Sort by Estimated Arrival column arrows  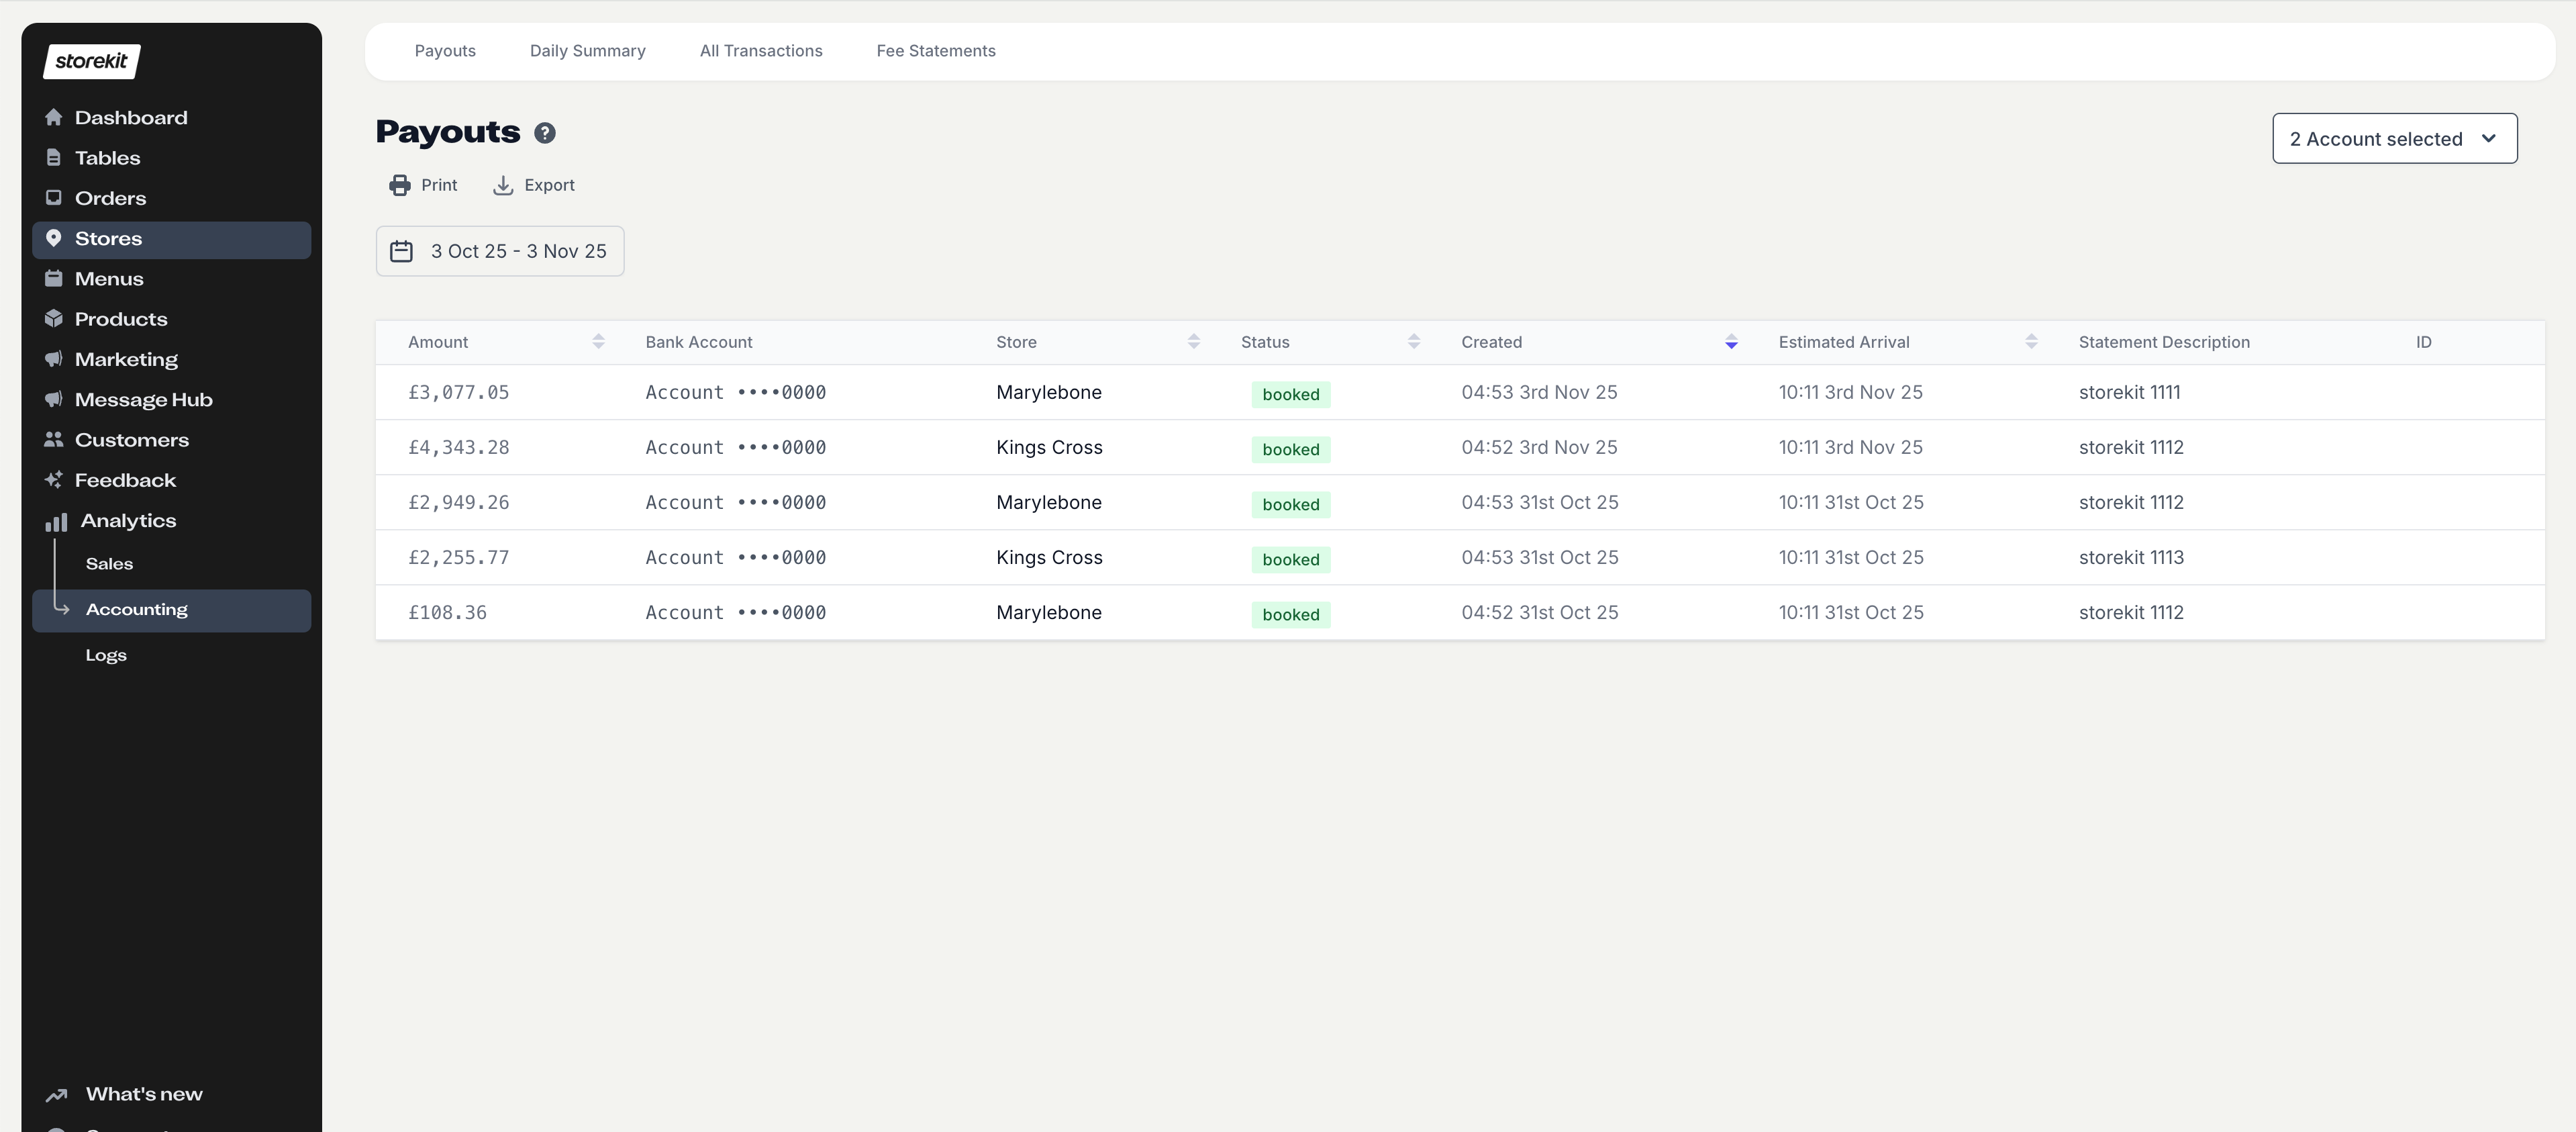pyautogui.click(x=2031, y=342)
